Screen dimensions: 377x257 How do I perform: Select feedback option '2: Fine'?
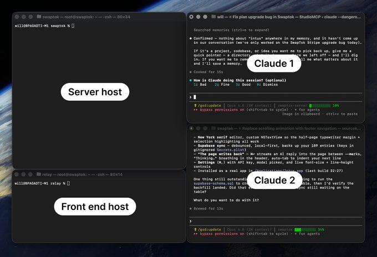click(222, 85)
